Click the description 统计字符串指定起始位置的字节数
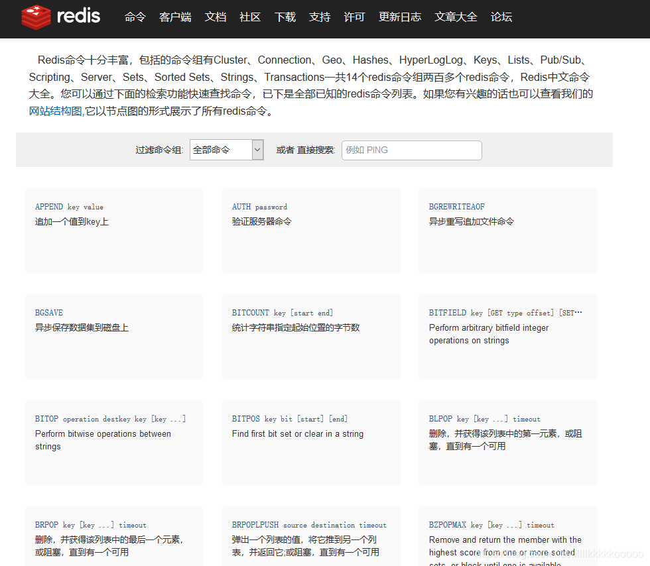Image resolution: width=650 pixels, height=566 pixels. [296, 328]
